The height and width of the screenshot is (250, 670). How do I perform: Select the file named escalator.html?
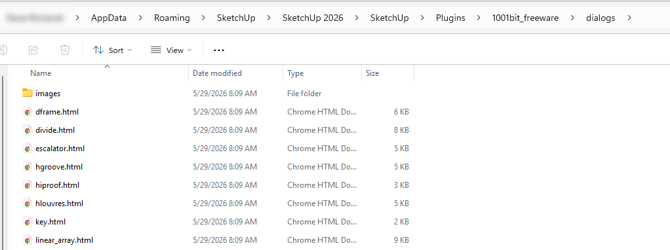coord(60,149)
